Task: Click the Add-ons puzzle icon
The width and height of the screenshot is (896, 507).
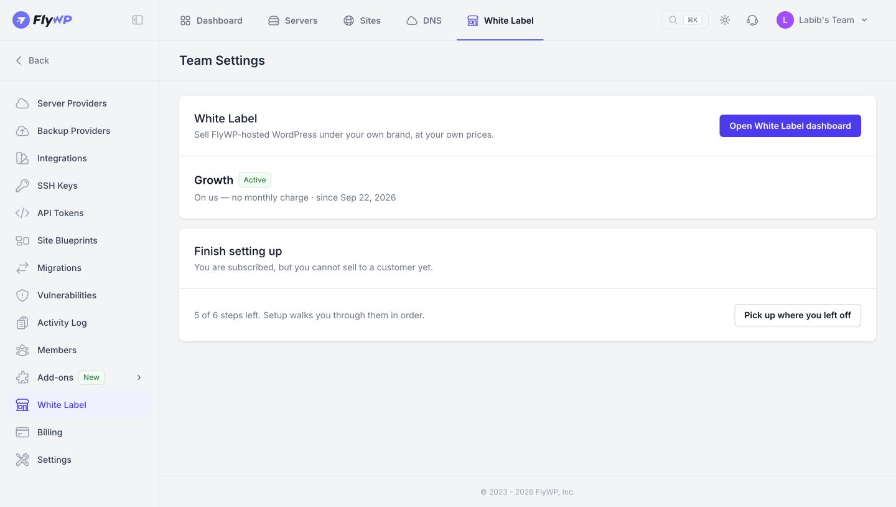Action: coord(22,377)
